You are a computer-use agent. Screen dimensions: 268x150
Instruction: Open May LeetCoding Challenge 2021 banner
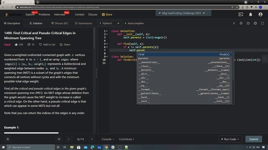tap(183, 13)
